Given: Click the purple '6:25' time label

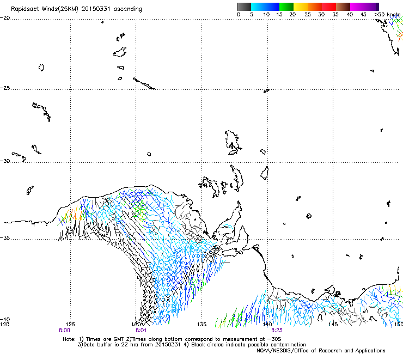Looking at the screenshot, I should [277, 331].
